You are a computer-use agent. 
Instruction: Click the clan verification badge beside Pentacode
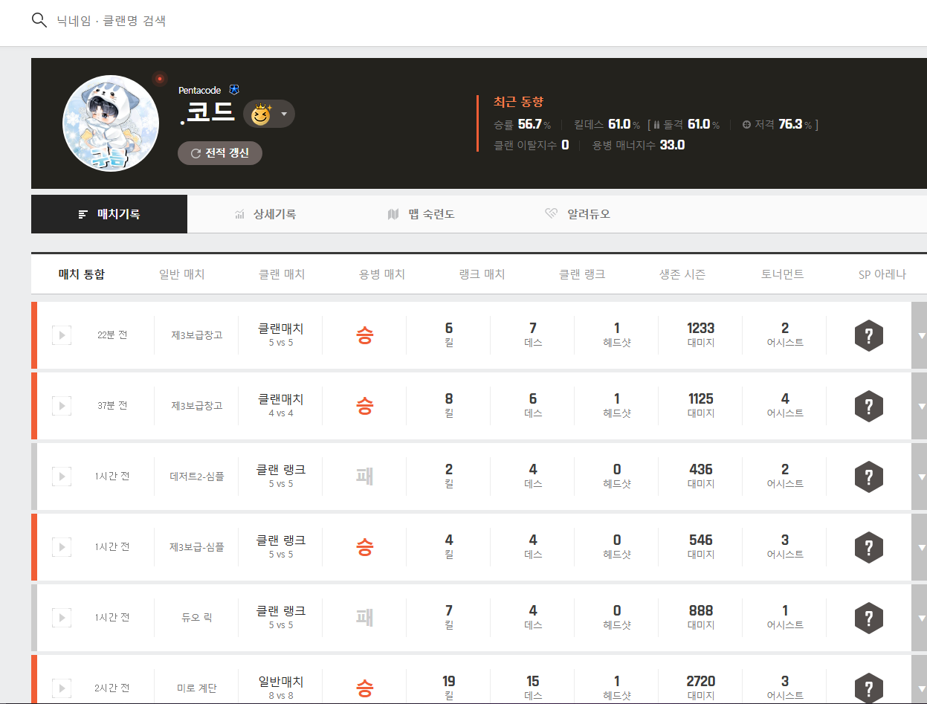click(234, 90)
